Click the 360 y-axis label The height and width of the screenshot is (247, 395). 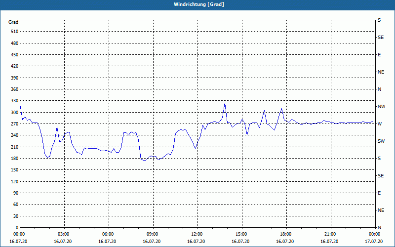tap(15, 89)
